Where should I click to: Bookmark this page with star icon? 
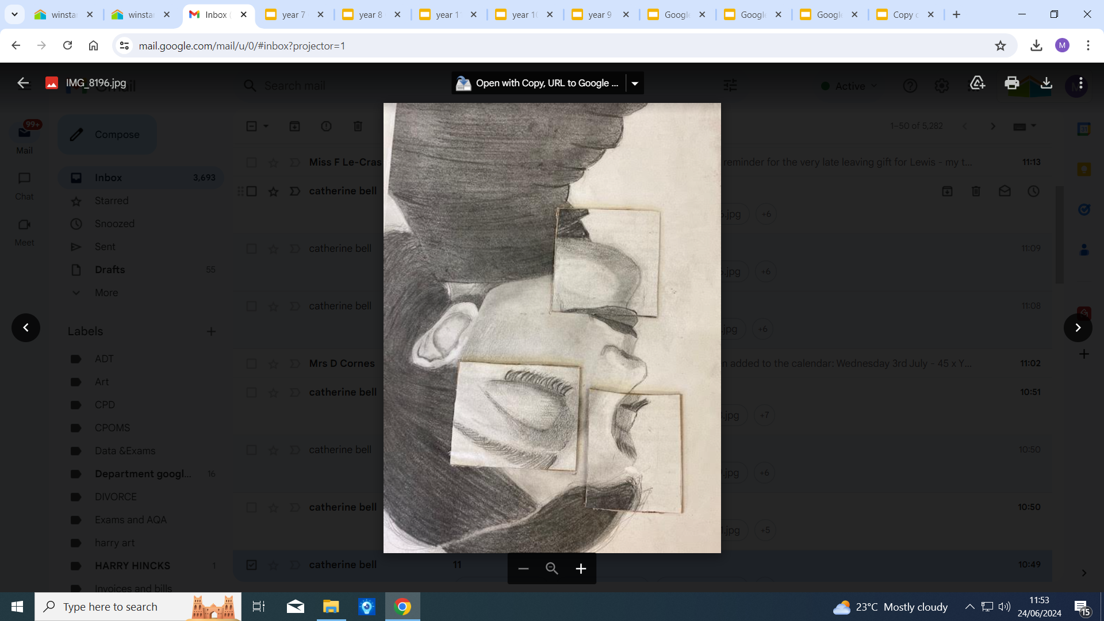click(1000, 45)
